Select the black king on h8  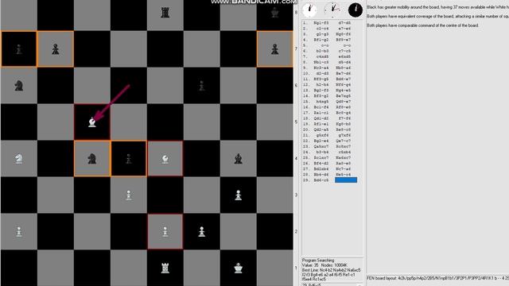(274, 13)
